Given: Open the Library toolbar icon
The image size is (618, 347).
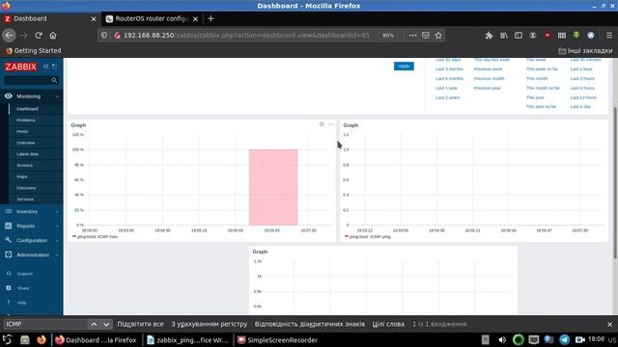Looking at the screenshot, I should coord(504,36).
